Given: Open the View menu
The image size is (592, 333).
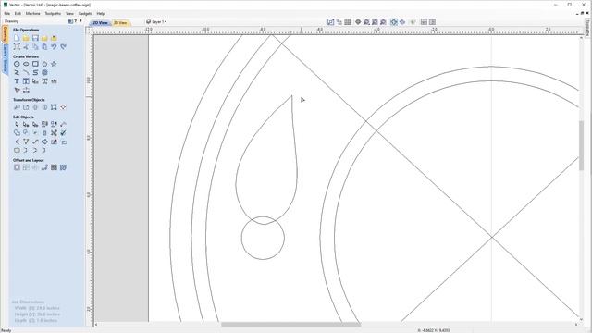Looking at the screenshot, I should tap(69, 13).
